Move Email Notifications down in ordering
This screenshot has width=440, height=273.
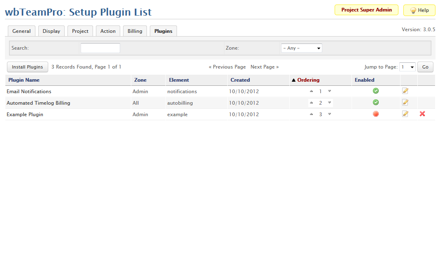(x=329, y=91)
